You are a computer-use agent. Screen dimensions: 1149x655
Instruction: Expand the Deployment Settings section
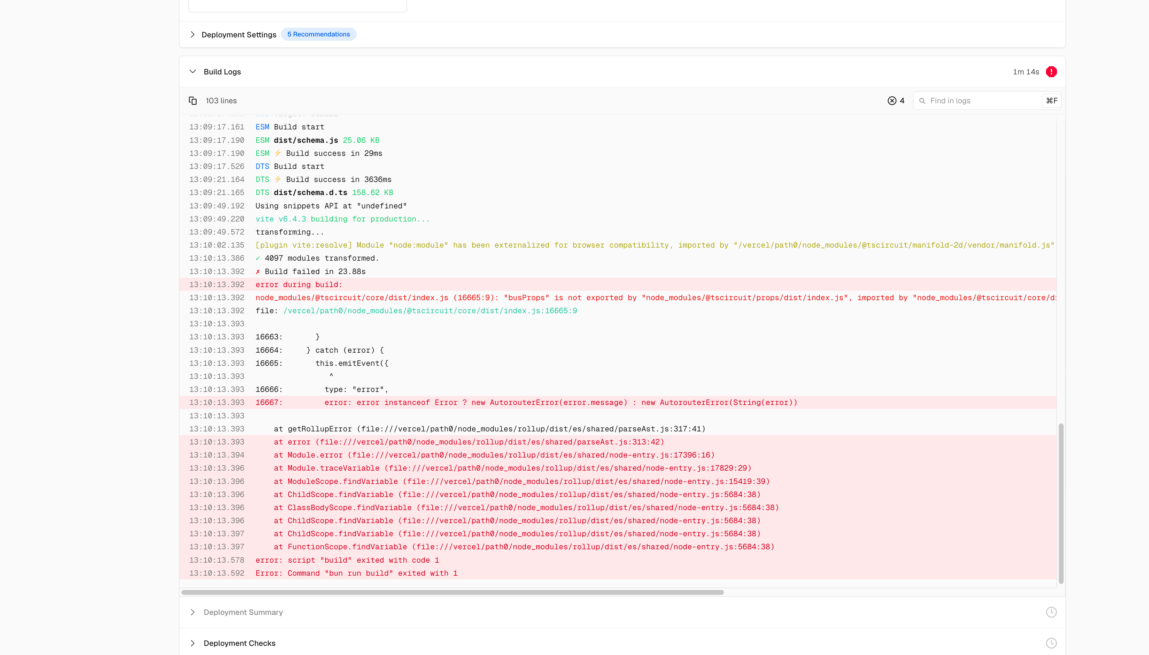click(193, 35)
